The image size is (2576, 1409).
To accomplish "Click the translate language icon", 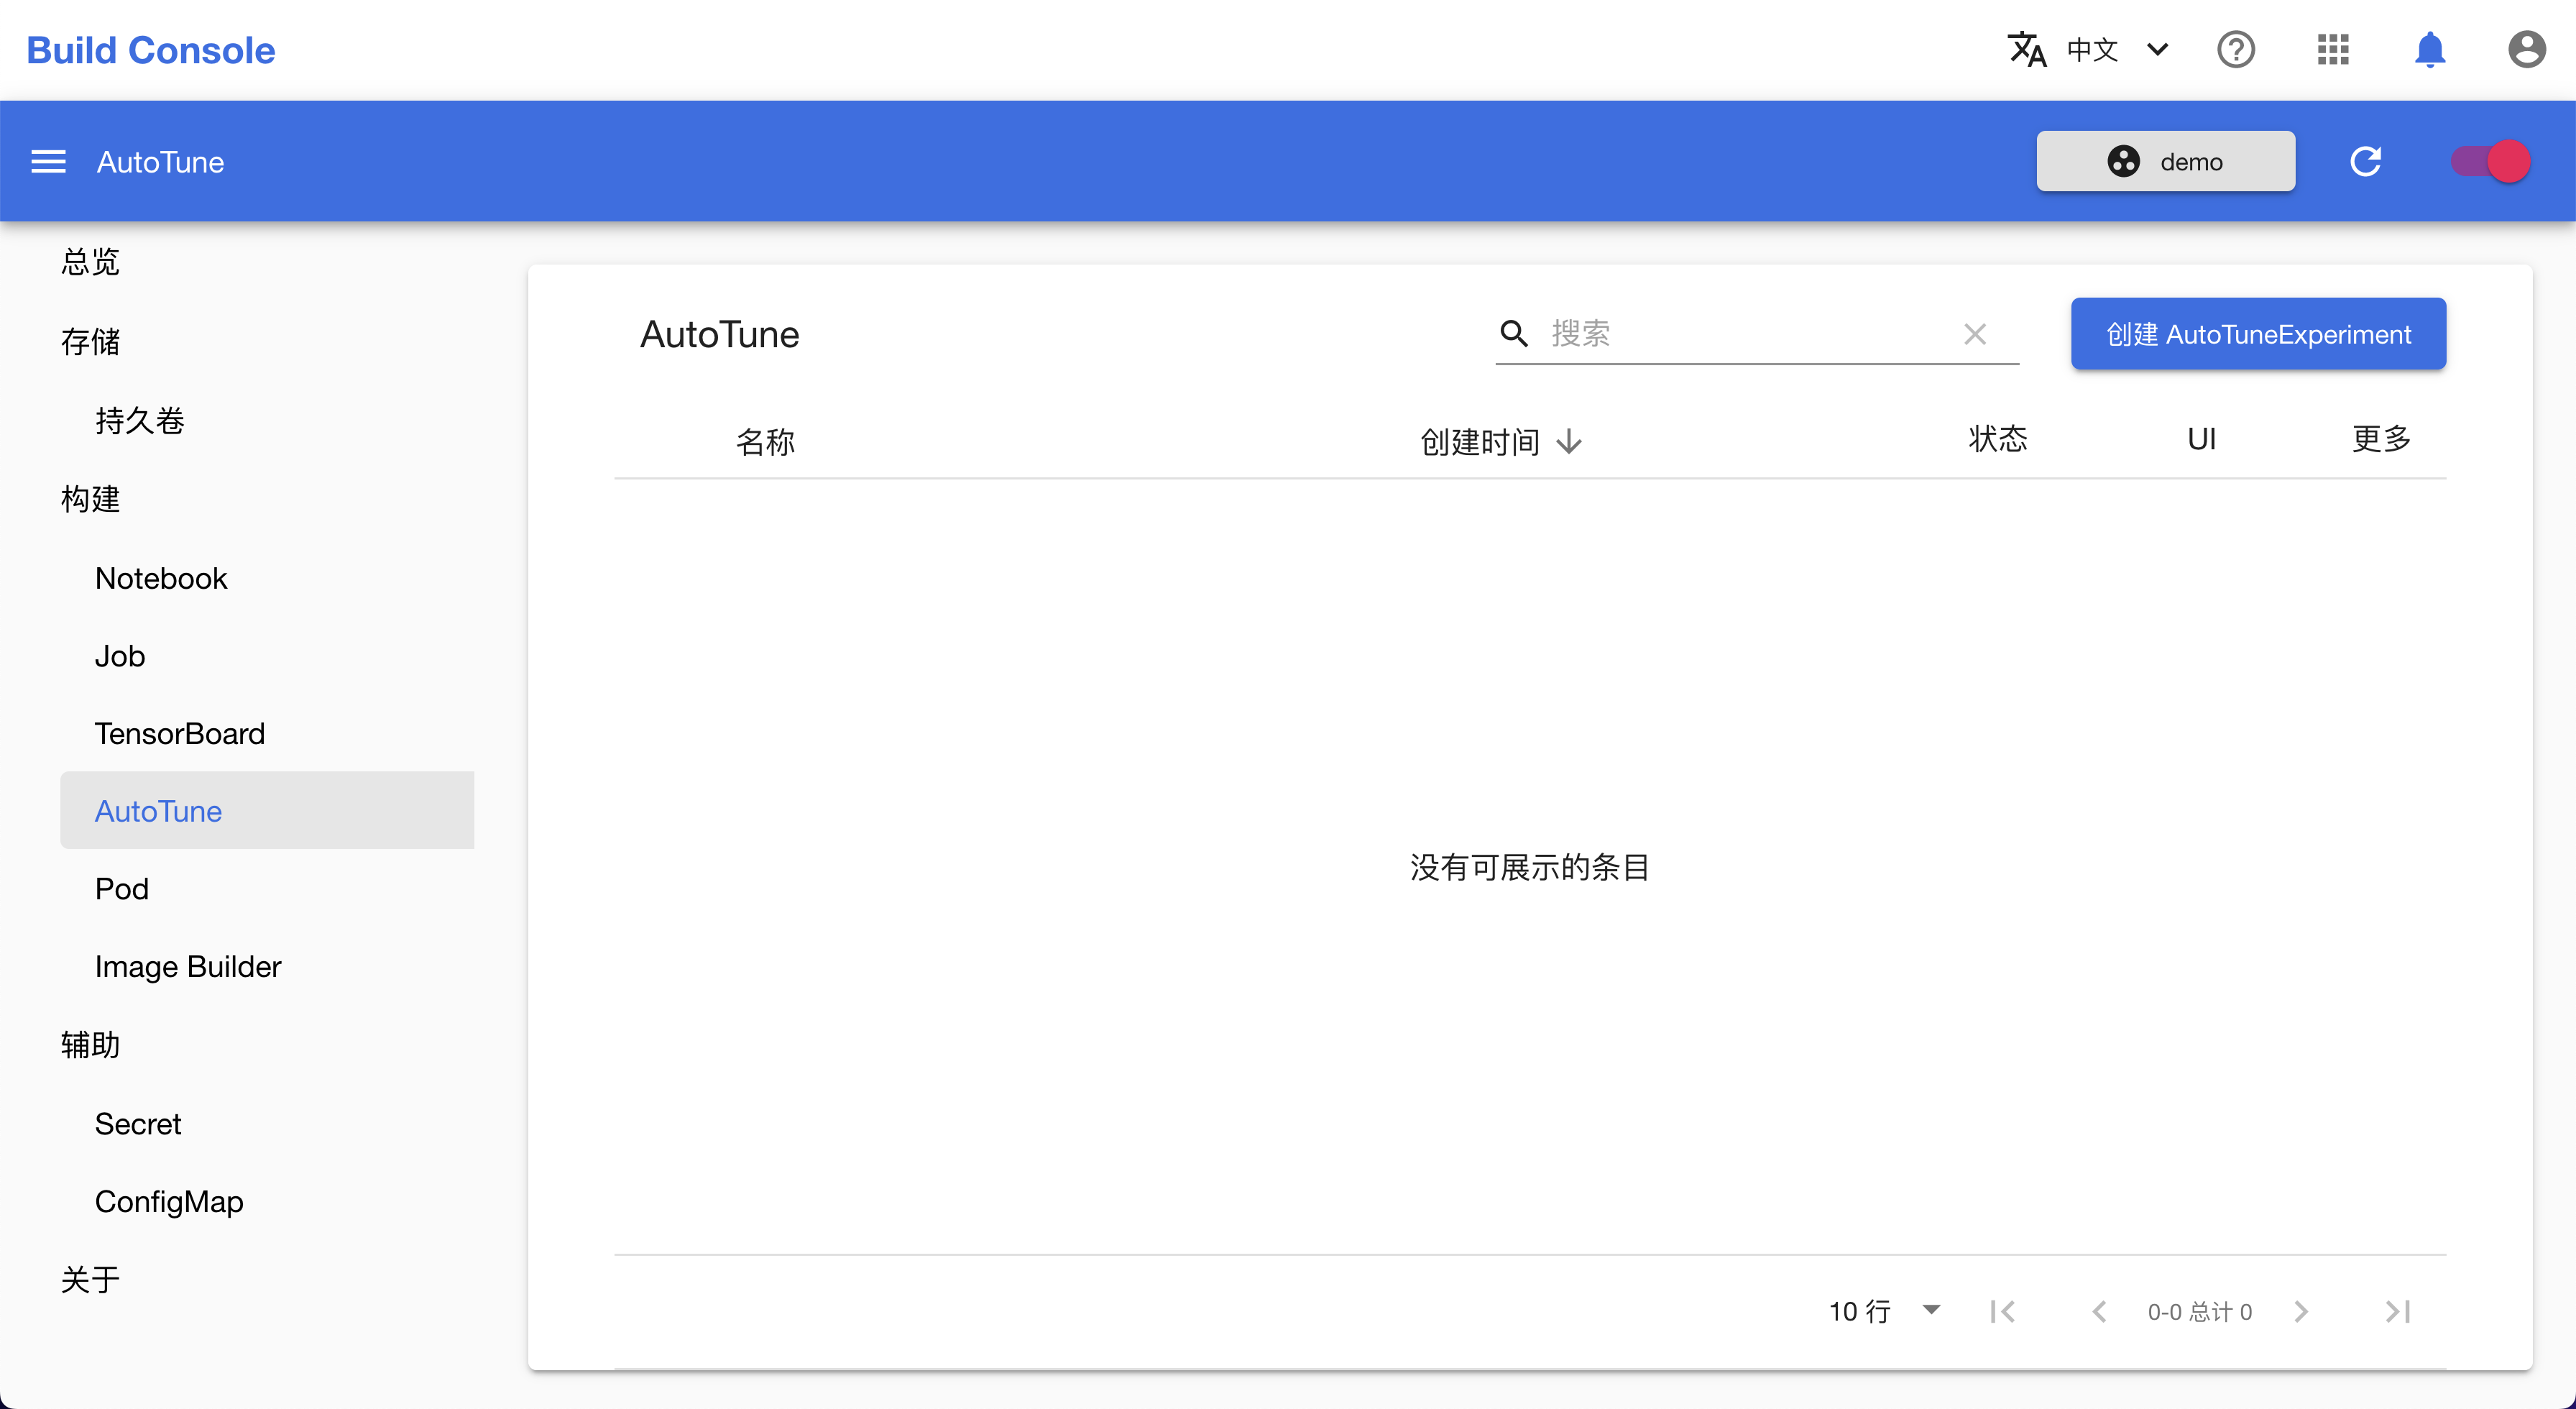I will click(x=2026, y=49).
